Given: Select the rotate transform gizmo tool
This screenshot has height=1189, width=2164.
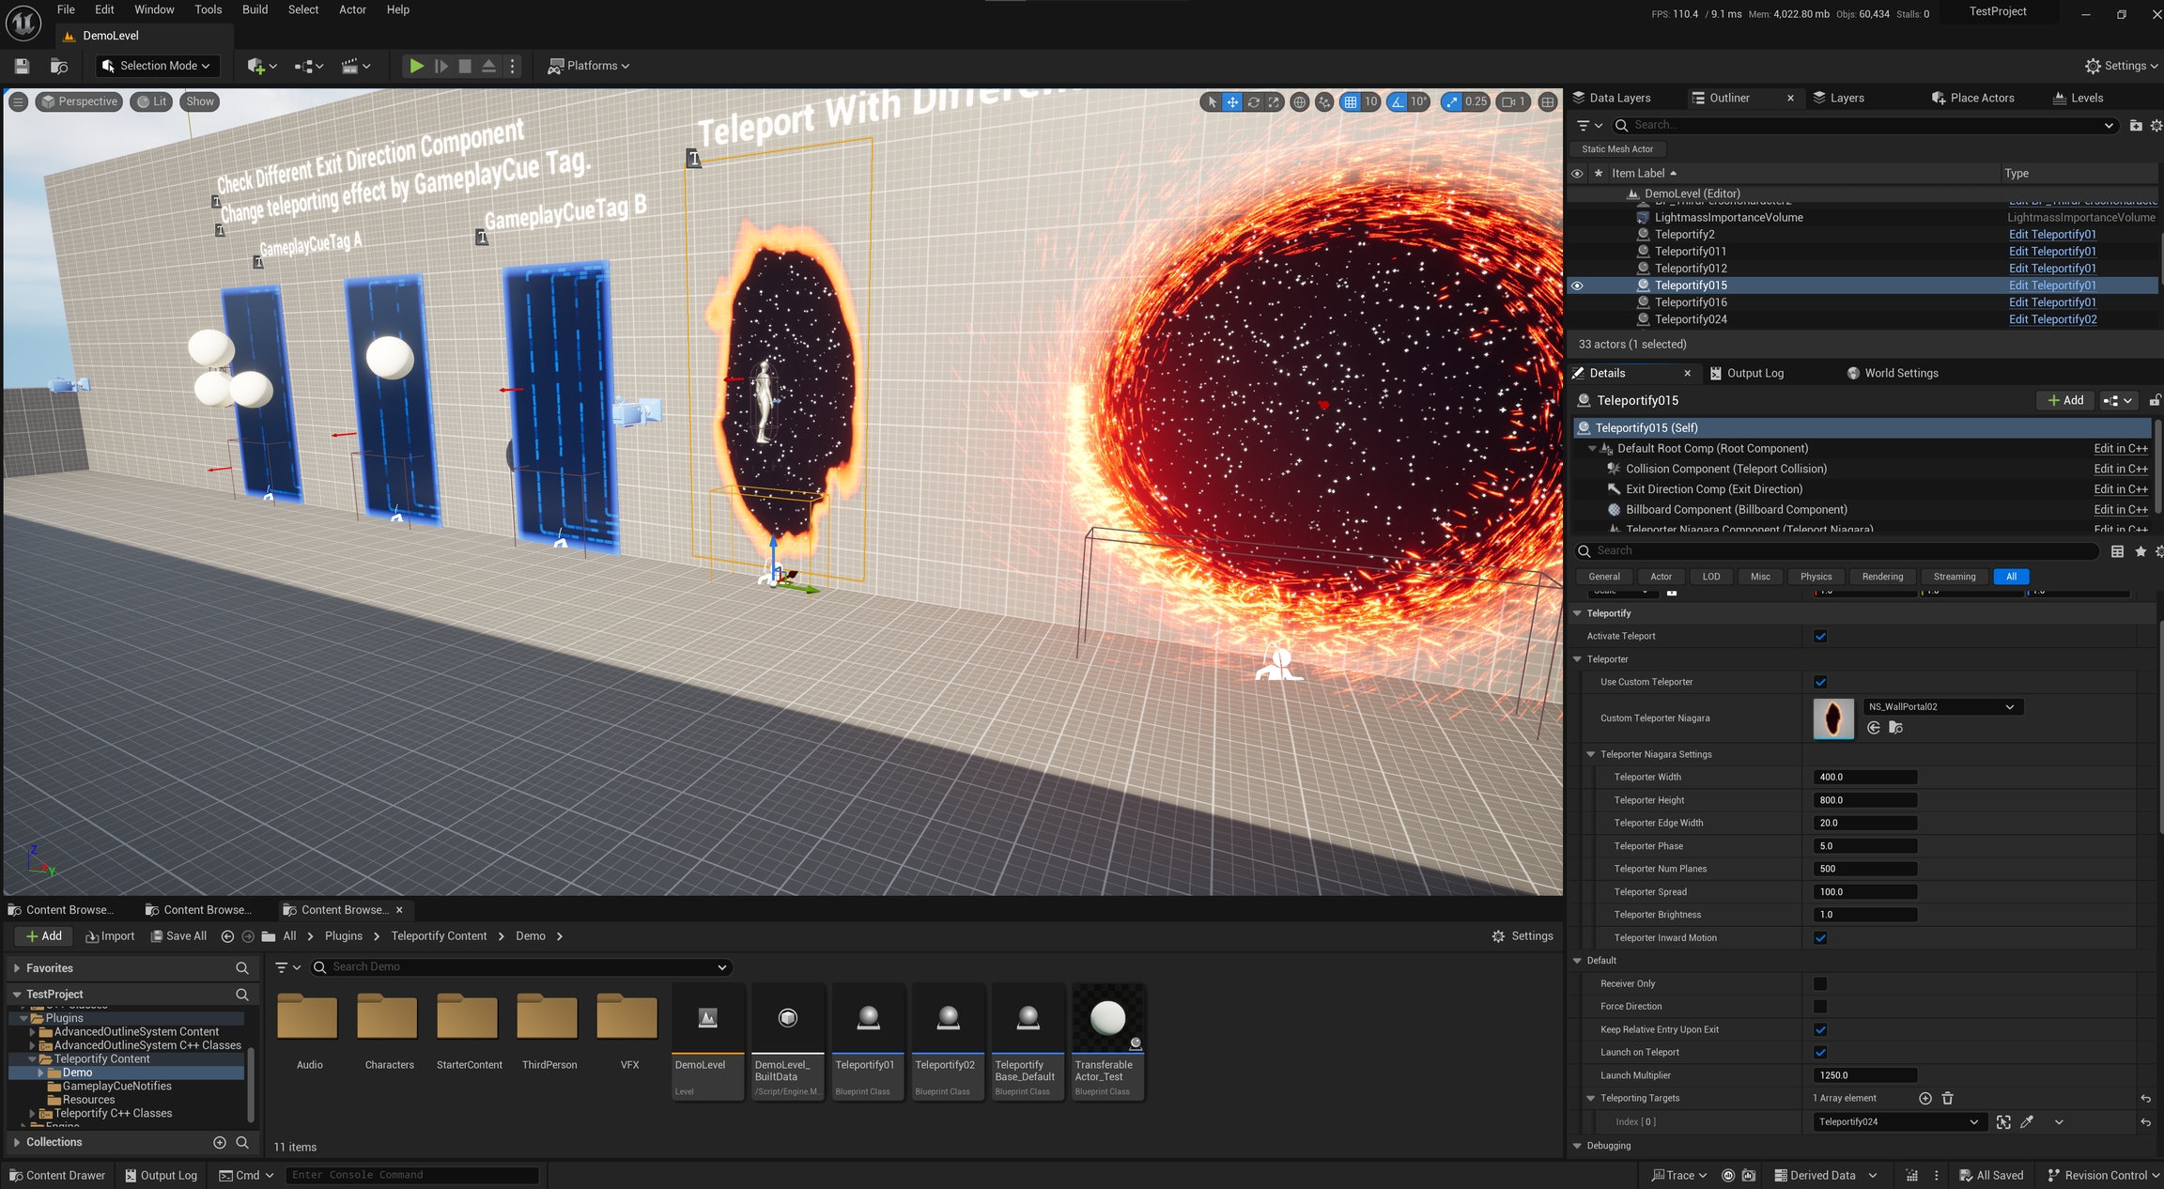Looking at the screenshot, I should [x=1253, y=101].
